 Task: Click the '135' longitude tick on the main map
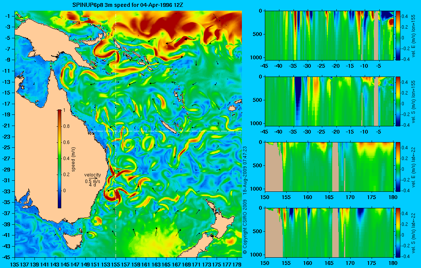pyautogui.click(x=15, y=264)
